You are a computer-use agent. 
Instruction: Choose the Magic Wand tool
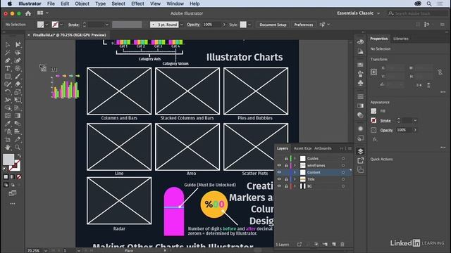point(8,53)
